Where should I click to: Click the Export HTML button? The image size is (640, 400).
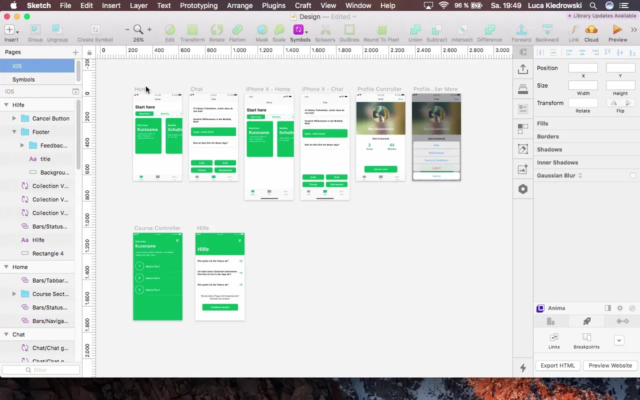558,365
